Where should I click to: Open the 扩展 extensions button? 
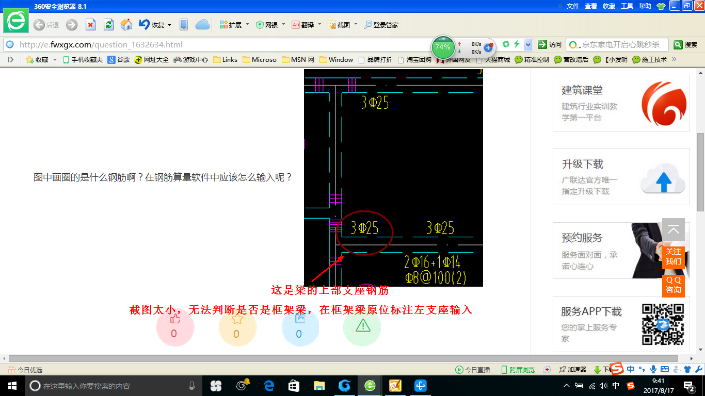point(231,25)
